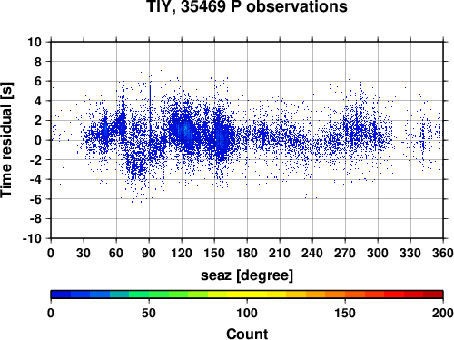Click the x-axis tick label '0' under the plot

(x=51, y=253)
